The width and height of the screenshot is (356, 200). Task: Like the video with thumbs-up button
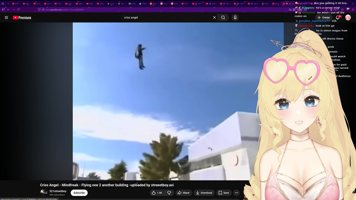coord(157,193)
